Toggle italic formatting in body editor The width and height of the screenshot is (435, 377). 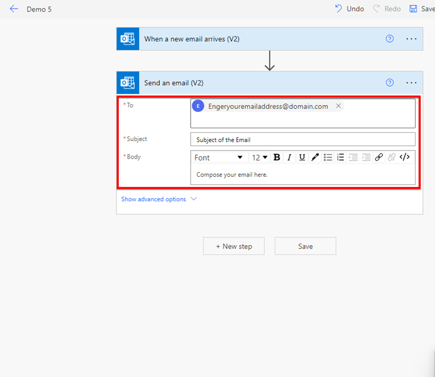(289, 157)
